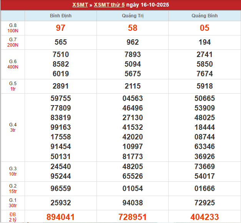Open the XSMT thứ 5 link
This screenshot has height=223, width=241.
[x=109, y=5]
